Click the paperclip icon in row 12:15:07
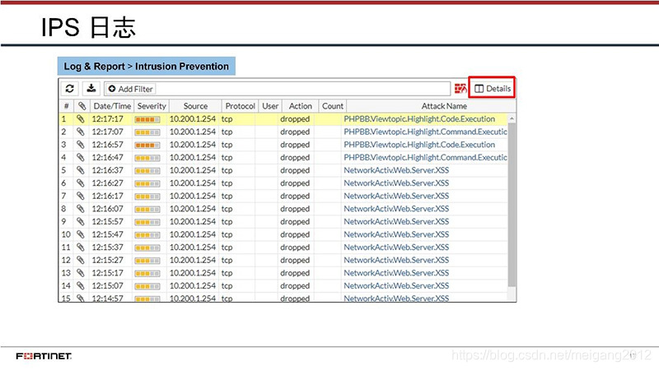Image resolution: width=659 pixels, height=370 pixels. [x=80, y=285]
